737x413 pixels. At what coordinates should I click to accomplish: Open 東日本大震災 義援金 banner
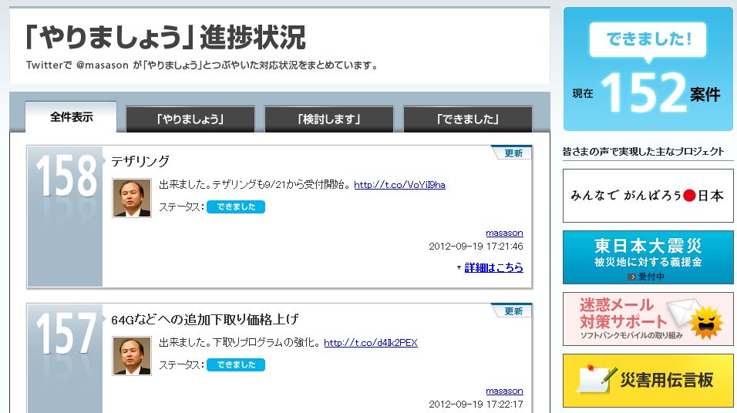click(x=648, y=257)
